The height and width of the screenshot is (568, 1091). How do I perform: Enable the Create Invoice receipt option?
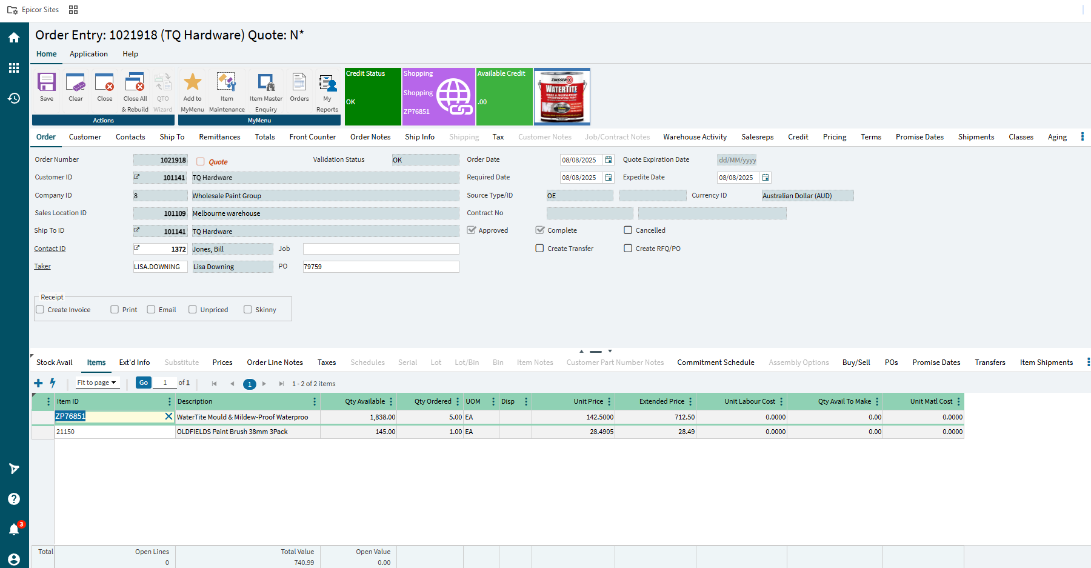click(x=39, y=309)
